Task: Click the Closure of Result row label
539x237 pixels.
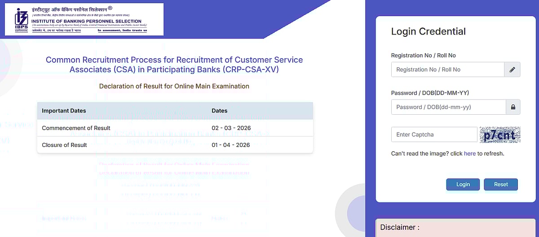Action: click(x=64, y=145)
